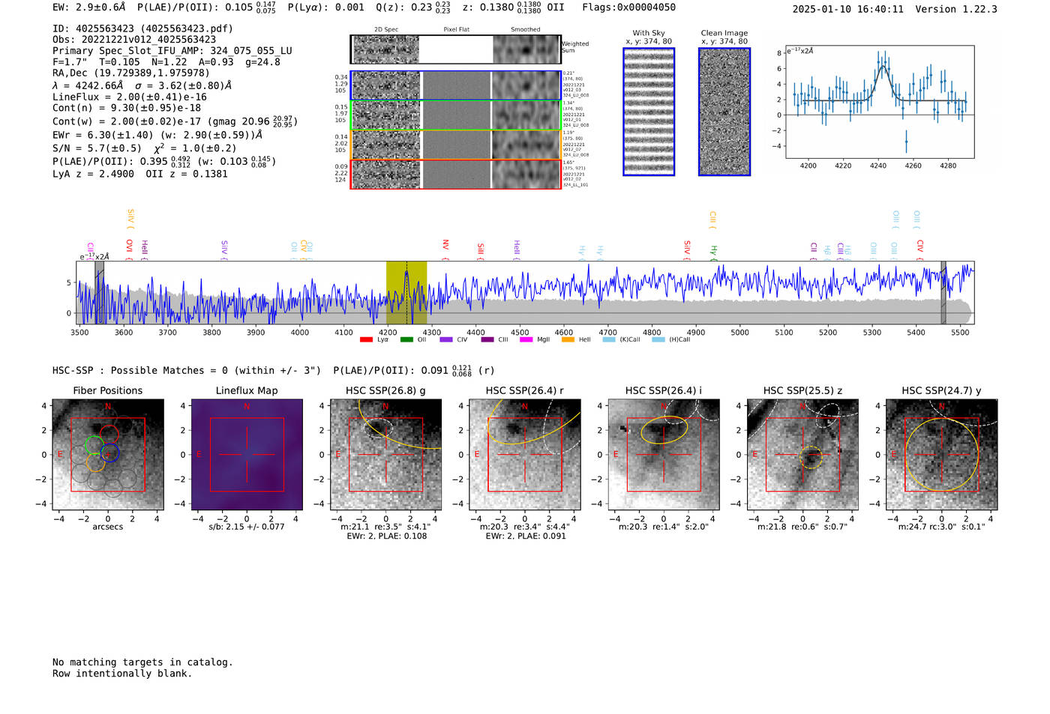Click the gray masked band near 5460
1050x714 pixels.
tap(943, 292)
